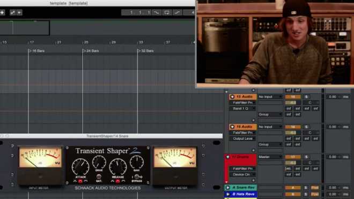The height and width of the screenshot is (199, 354).
Task: Open the FabFilter Pr device chooser above Band 1 Q
Action: (x=242, y=103)
